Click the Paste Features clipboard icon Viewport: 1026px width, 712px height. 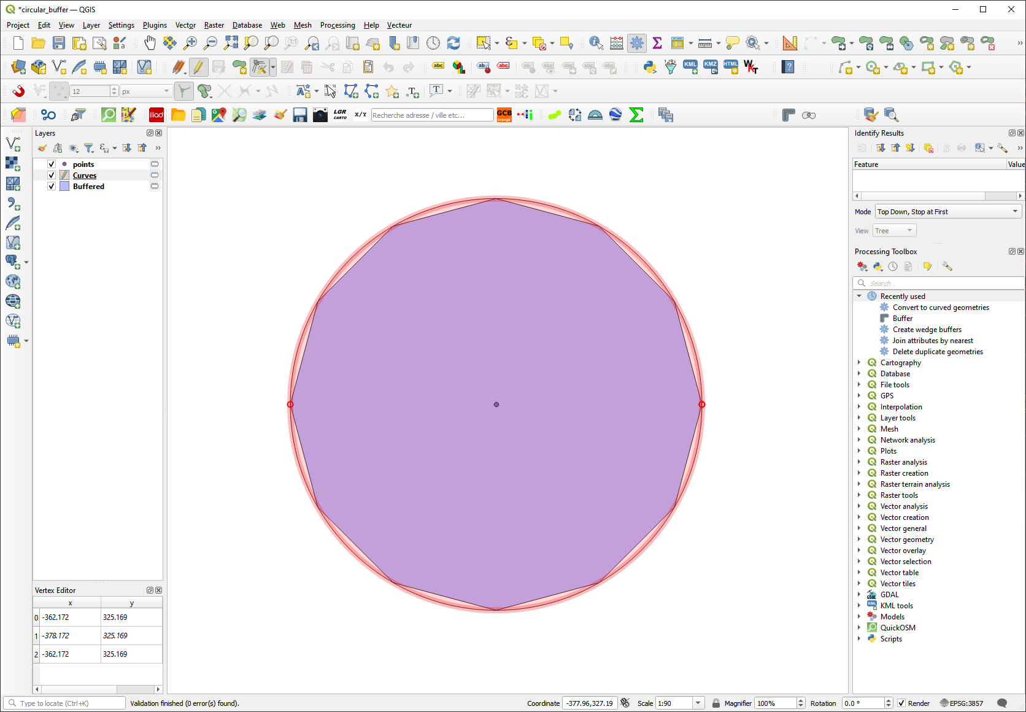(x=368, y=67)
